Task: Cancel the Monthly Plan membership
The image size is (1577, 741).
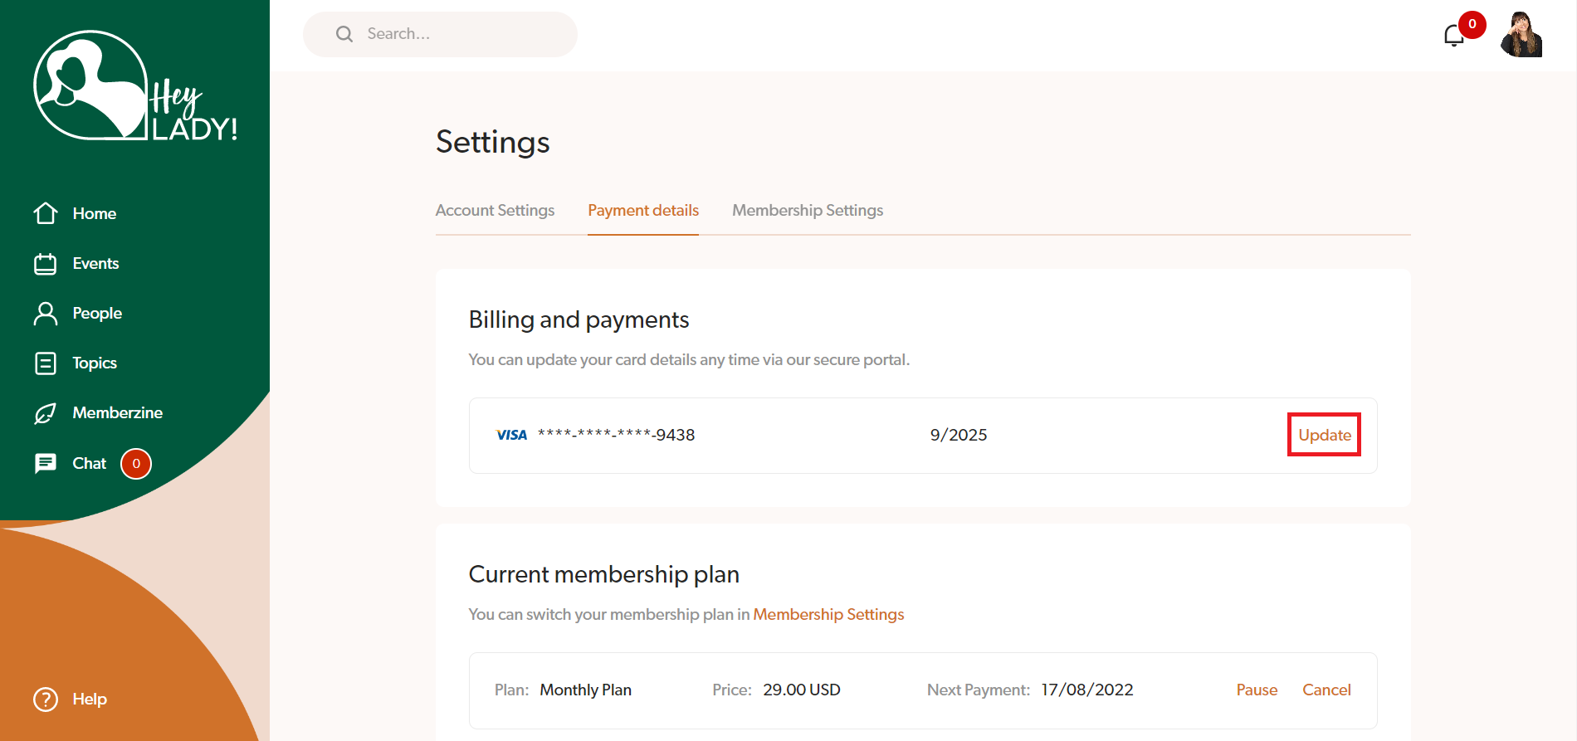Action: coord(1326,690)
